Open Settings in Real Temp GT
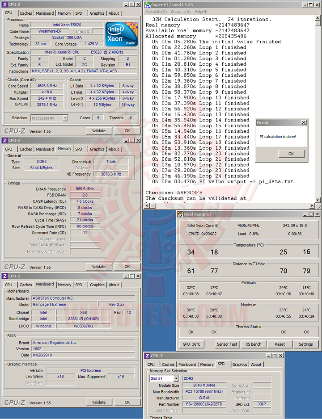This screenshot has height=419, width=322. pyautogui.click(x=306, y=344)
